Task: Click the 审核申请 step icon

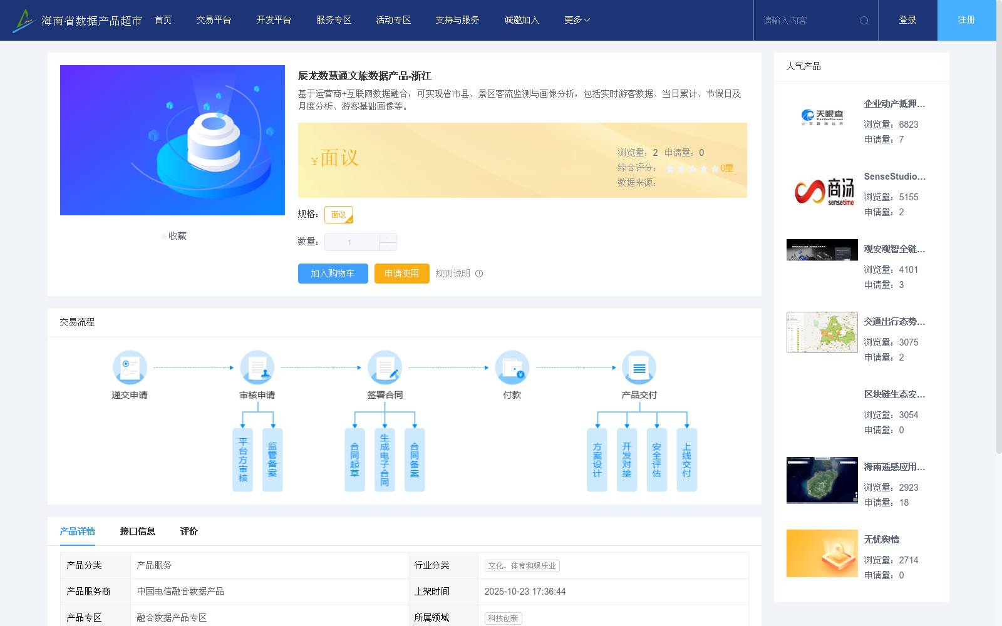Action: tap(257, 367)
